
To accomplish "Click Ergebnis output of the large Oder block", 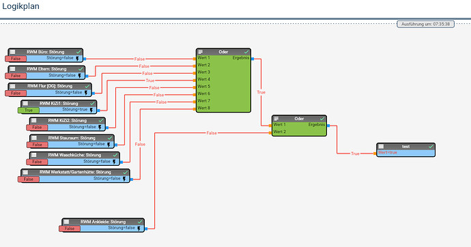I will [x=241, y=57].
